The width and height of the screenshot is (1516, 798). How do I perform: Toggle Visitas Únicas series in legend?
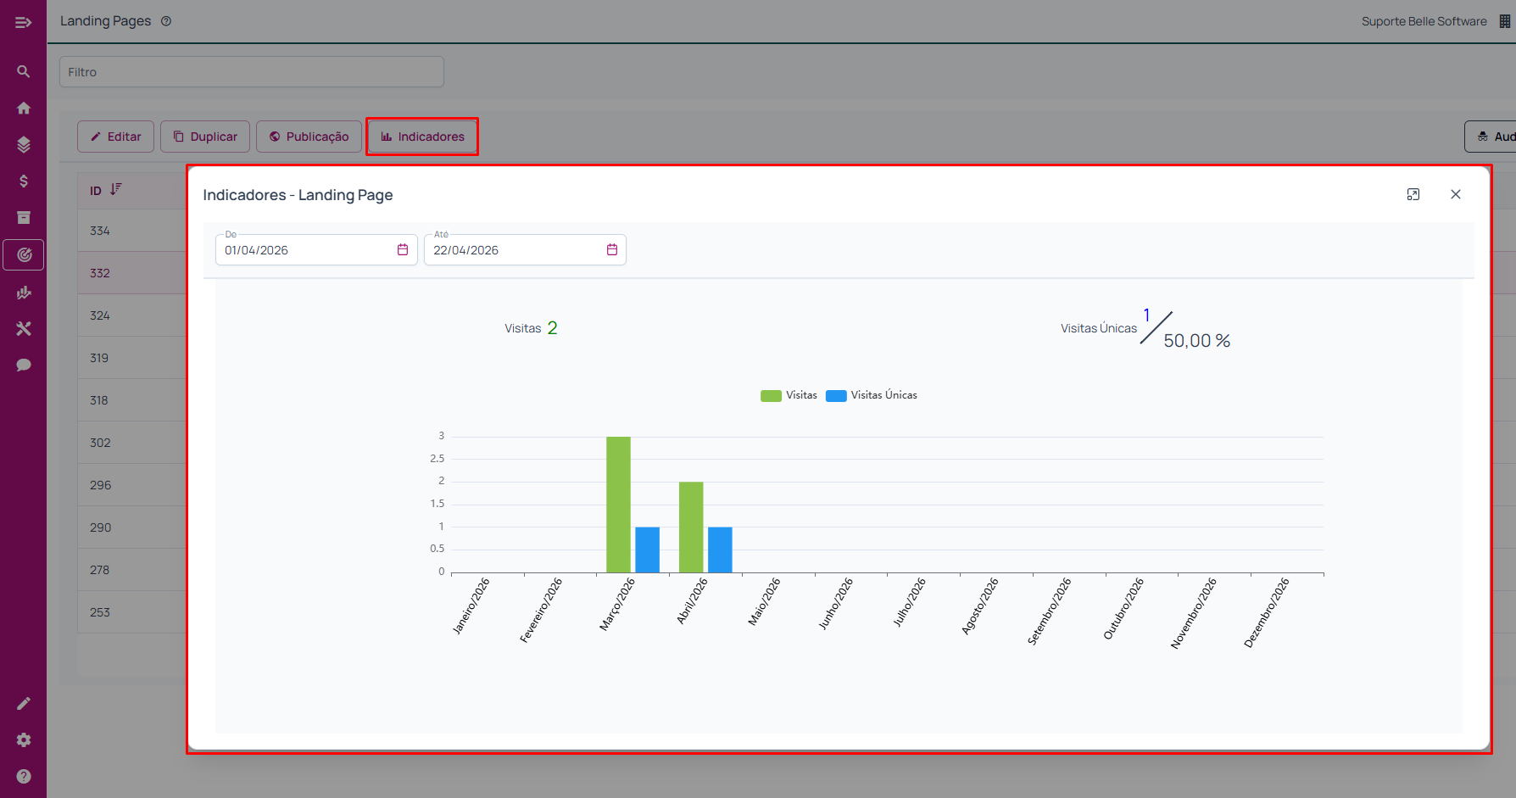(872, 395)
